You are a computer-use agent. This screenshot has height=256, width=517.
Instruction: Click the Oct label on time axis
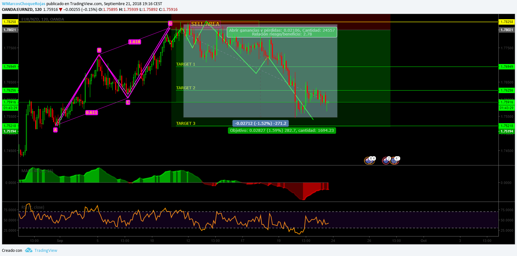click(x=424, y=241)
